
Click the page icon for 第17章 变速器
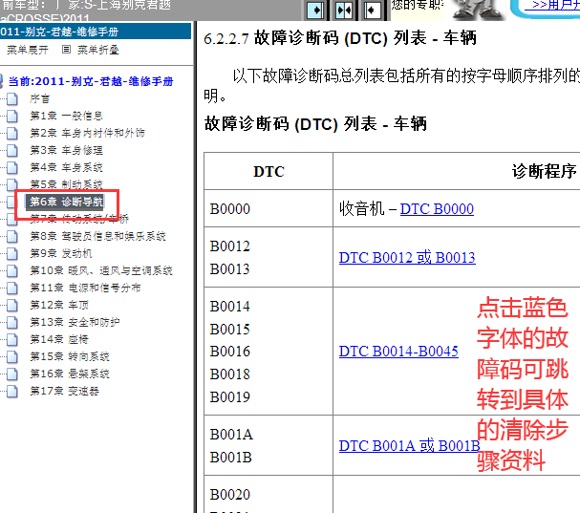coord(12,391)
